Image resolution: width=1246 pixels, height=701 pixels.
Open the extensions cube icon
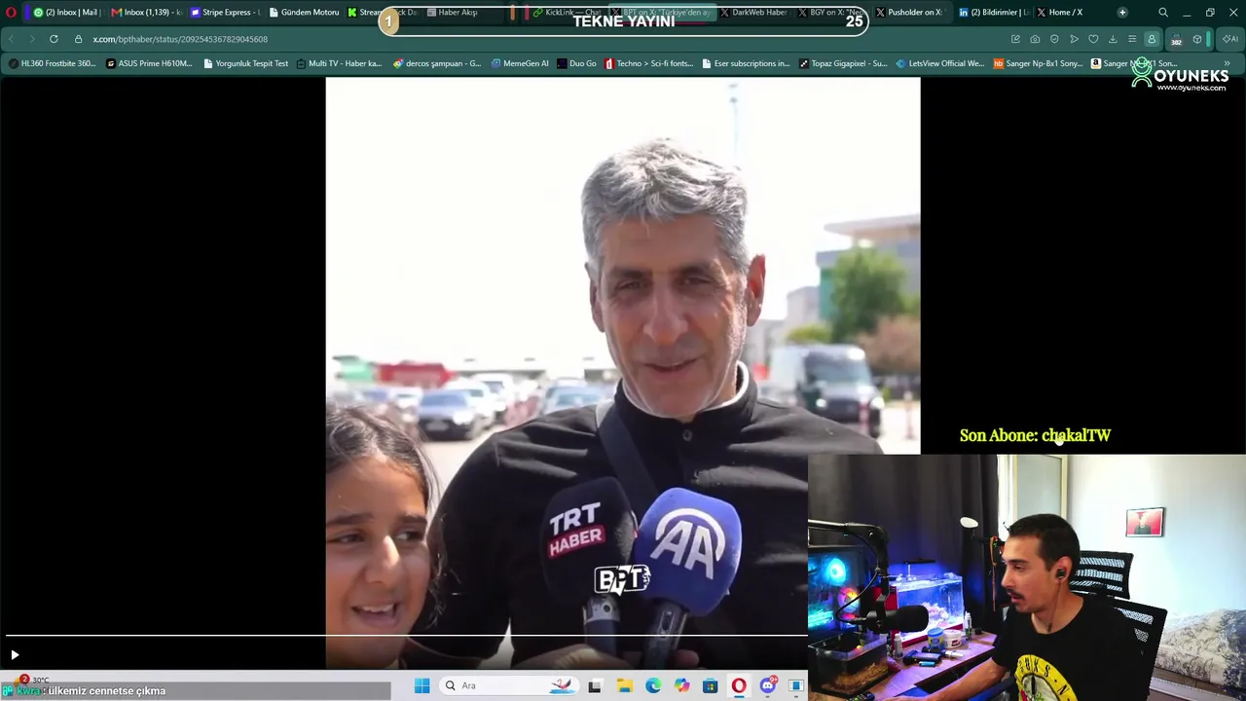(x=1196, y=39)
